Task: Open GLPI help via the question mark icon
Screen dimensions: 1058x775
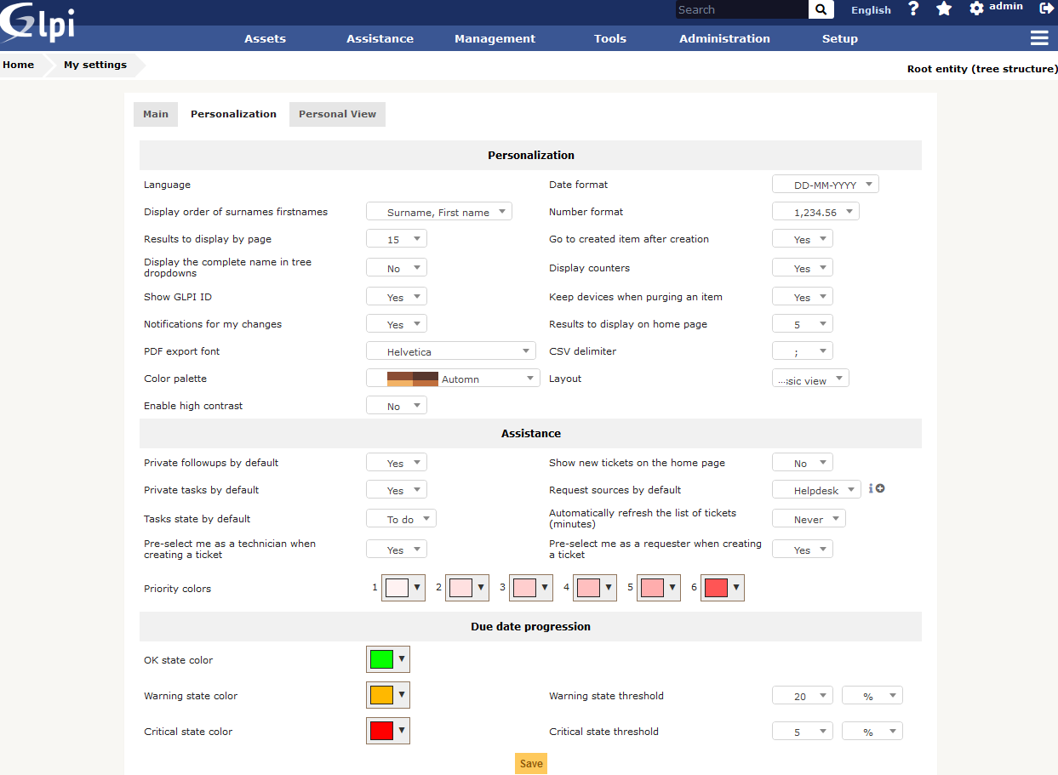Action: 913,9
